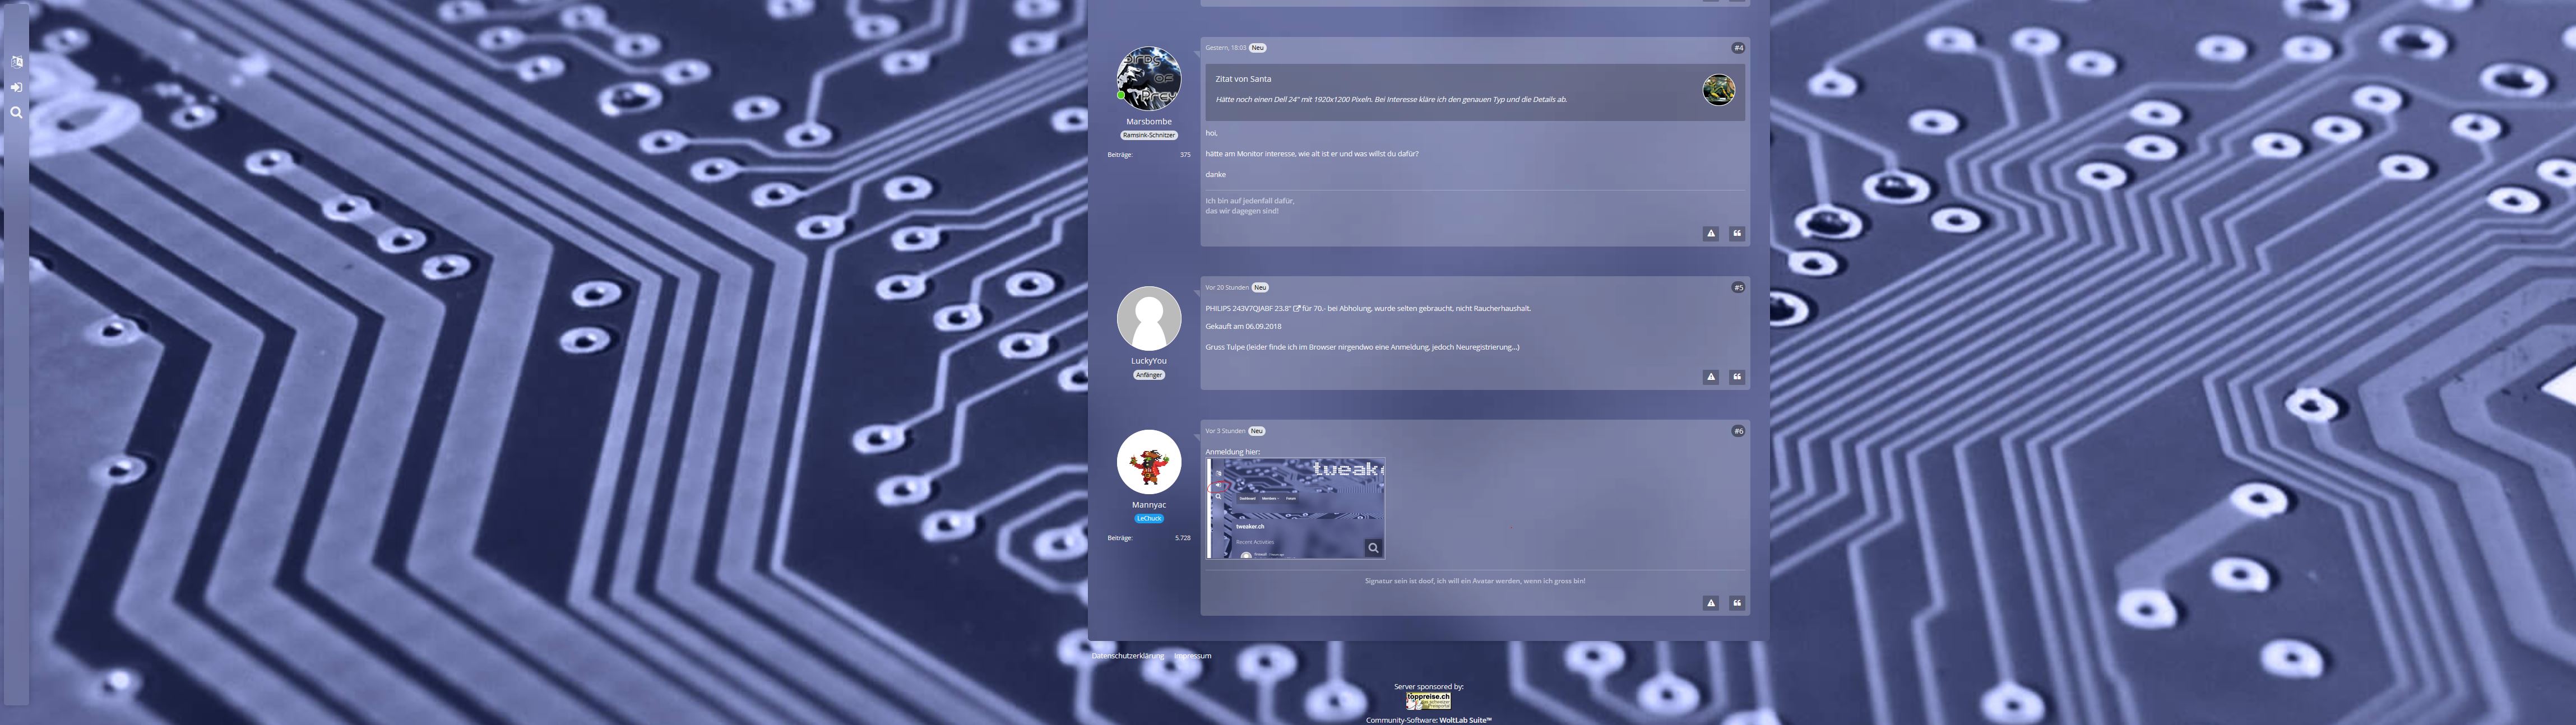The width and height of the screenshot is (2576, 725).
Task: Click the login arrow icon in sidebar
Action: [x=16, y=87]
